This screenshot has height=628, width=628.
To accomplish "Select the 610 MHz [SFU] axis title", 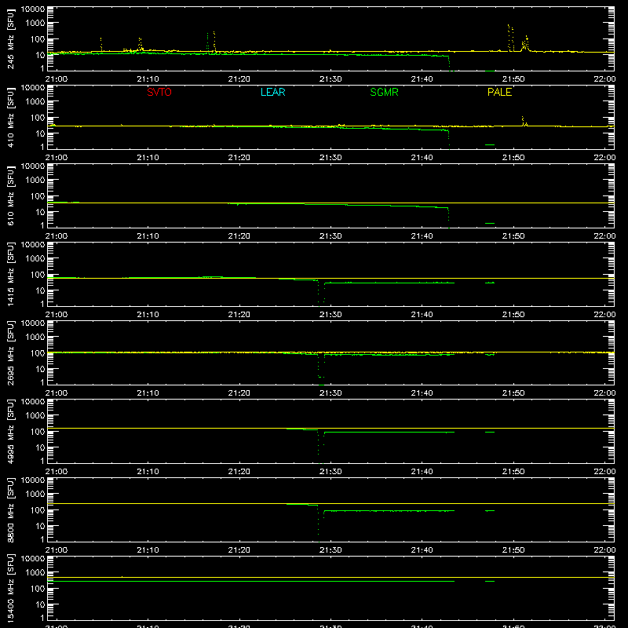I will [x=11, y=195].
